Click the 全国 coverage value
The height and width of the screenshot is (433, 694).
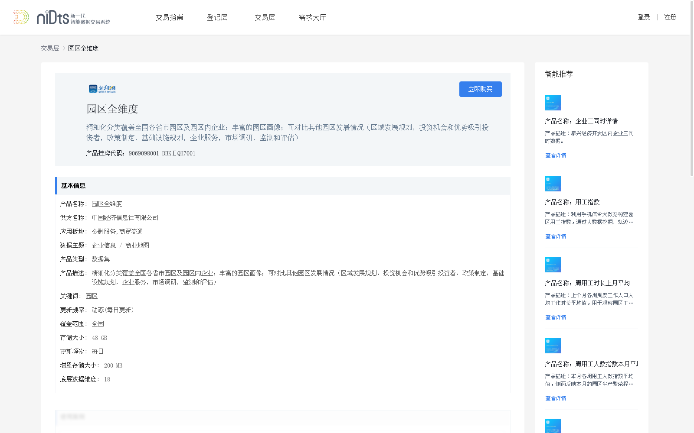click(x=98, y=324)
